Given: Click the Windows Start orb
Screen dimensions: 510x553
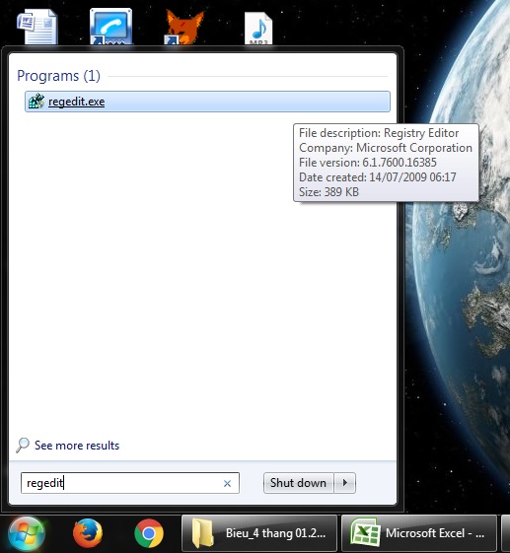Looking at the screenshot, I should pyautogui.click(x=27, y=534).
